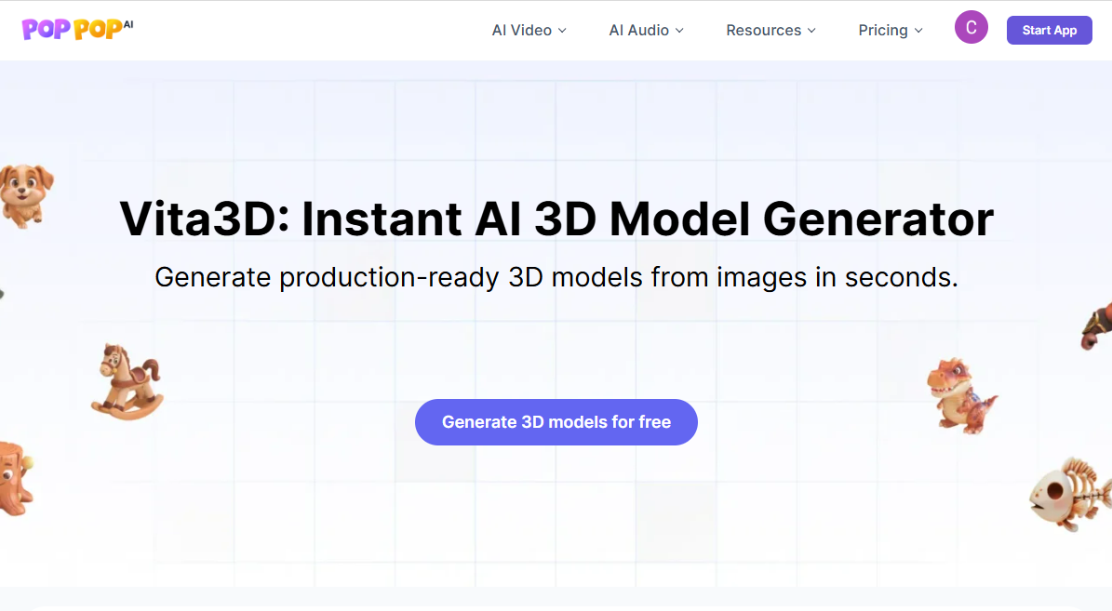This screenshot has height=611, width=1112.
Task: Click the Start App button
Action: pyautogui.click(x=1050, y=30)
